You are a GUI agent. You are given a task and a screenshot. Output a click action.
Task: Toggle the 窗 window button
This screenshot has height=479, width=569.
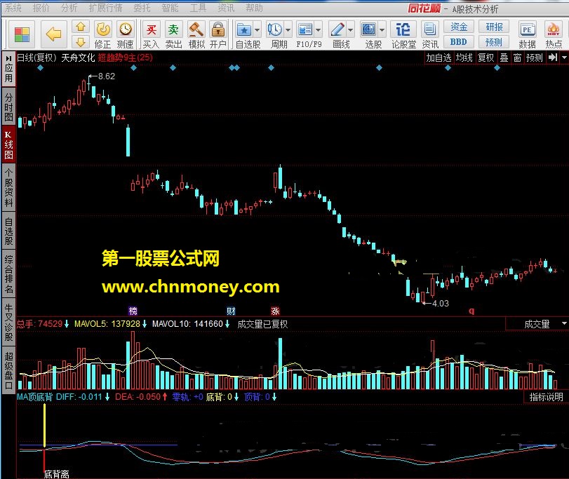(517, 58)
